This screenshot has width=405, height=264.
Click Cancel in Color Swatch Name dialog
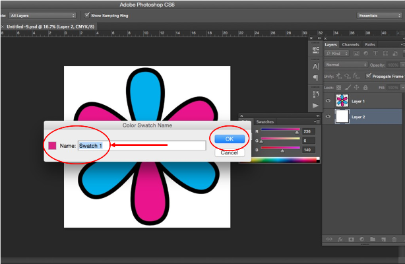coord(230,152)
